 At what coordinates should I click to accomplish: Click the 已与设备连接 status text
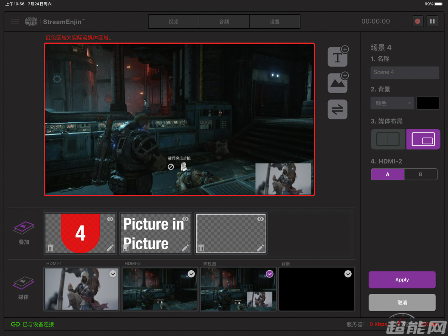(38, 324)
